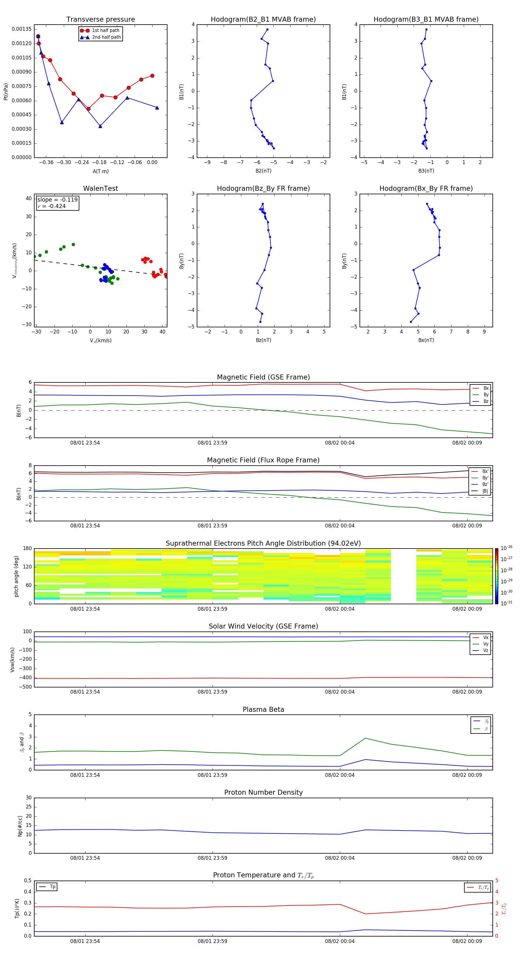Image resolution: width=527 pixels, height=967 pixels.
Task: Click the 'Proton Number Density' title
Action: coord(263,792)
